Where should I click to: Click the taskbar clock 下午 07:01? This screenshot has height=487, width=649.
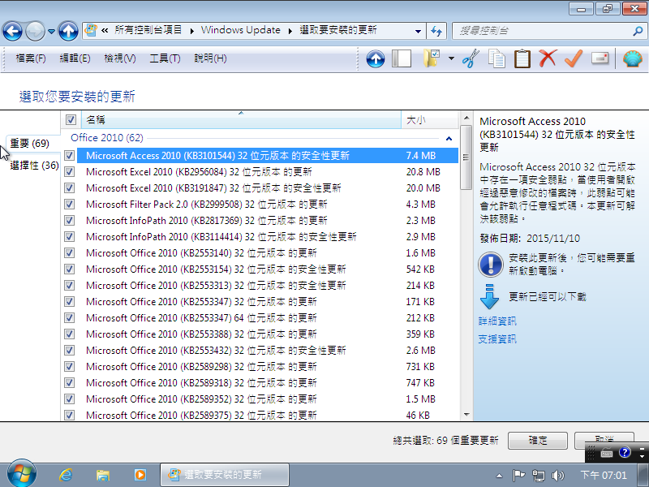604,475
